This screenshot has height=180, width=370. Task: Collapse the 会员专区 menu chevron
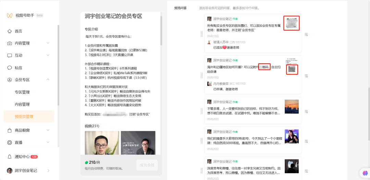point(48,80)
